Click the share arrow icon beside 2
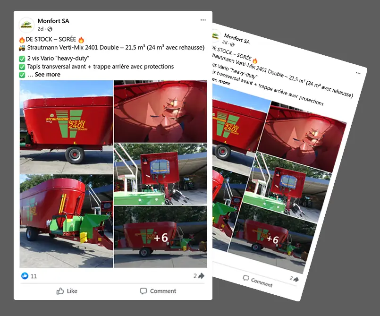The height and width of the screenshot is (316, 380). pyautogui.click(x=202, y=276)
